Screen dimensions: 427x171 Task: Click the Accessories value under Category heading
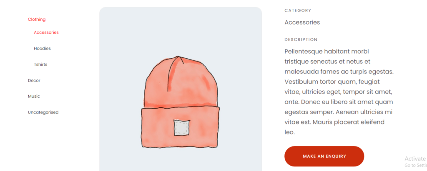[302, 22]
